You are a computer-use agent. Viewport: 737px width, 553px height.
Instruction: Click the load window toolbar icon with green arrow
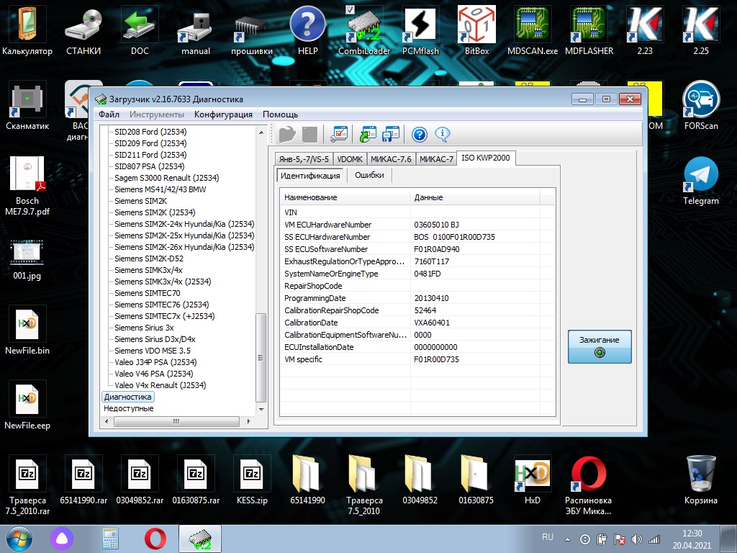coord(368,134)
